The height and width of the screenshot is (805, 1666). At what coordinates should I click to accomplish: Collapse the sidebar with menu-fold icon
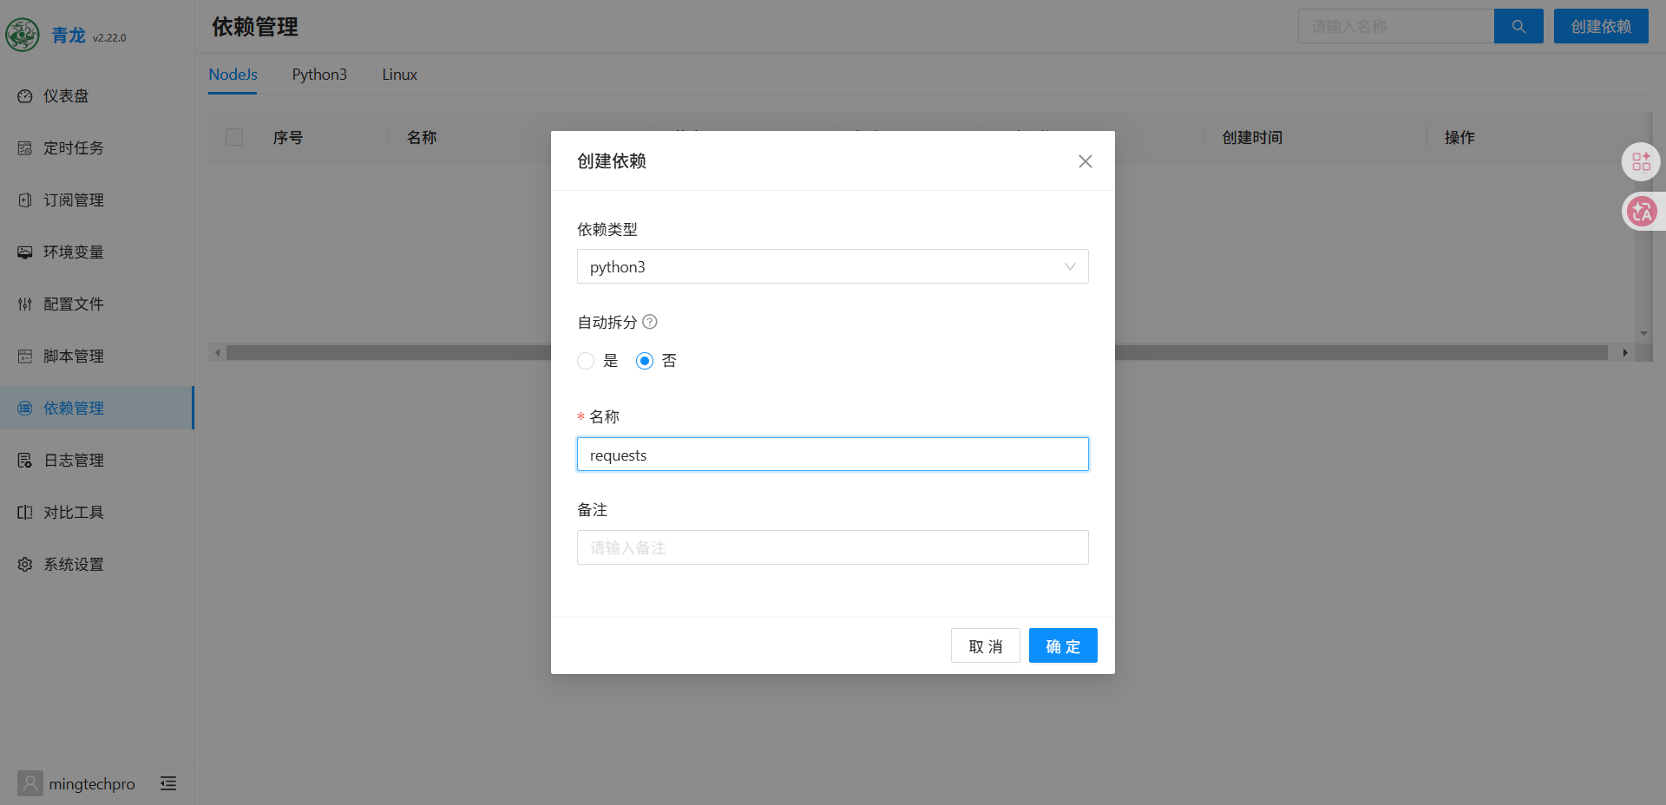coord(168,783)
